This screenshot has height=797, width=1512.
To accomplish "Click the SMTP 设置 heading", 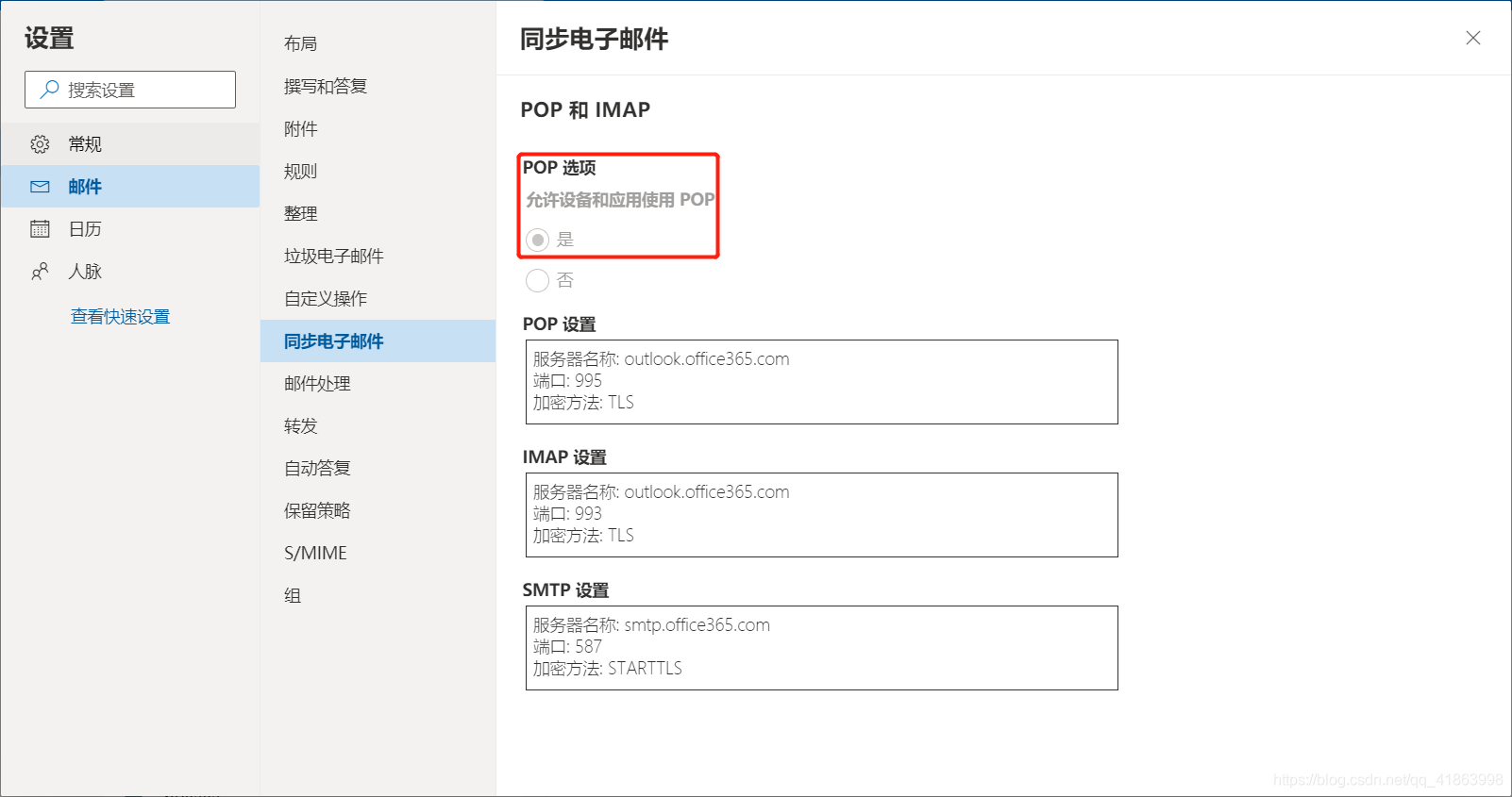I will 565,590.
